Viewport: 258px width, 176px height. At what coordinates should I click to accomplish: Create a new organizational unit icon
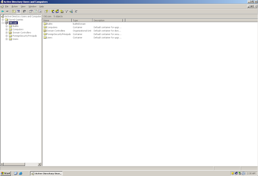coord(62,11)
